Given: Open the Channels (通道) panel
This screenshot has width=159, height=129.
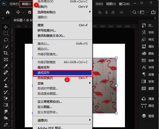Looking at the screenshot, I should tap(148, 99).
